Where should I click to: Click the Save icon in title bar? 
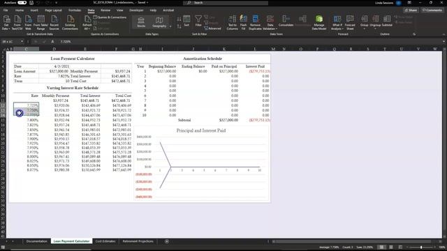(31, 3)
